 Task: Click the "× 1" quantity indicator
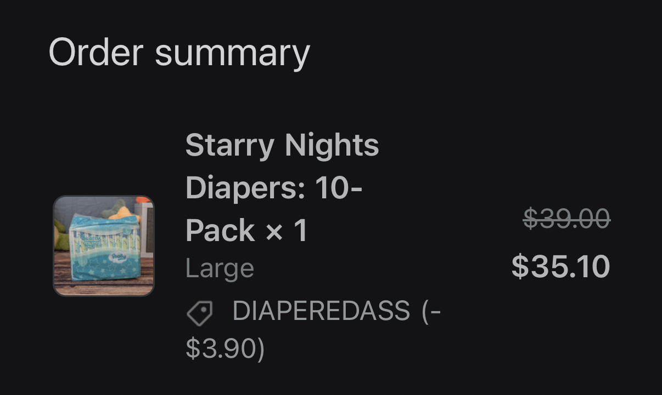point(287,230)
